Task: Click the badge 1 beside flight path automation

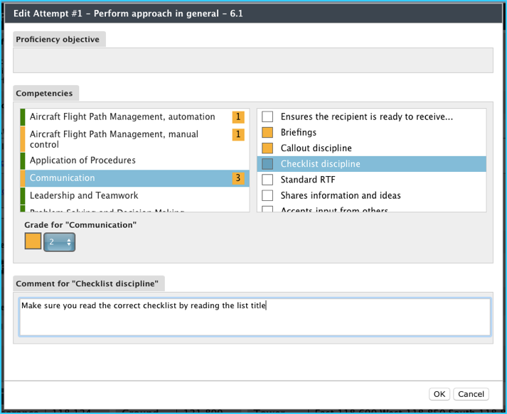Action: point(238,117)
